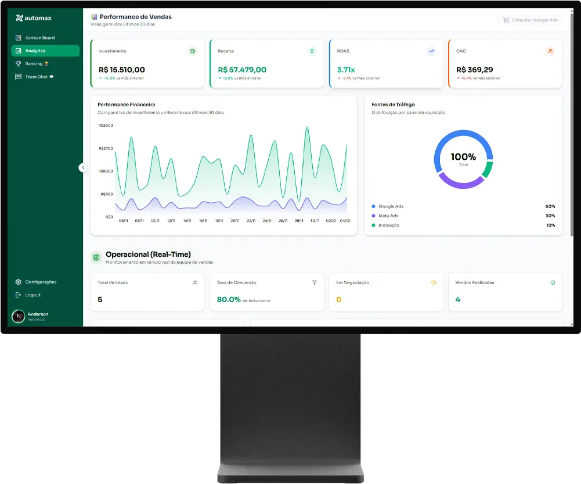This screenshot has width=581, height=484.
Task: Open Ranking from the trophy icon
Action: 19,64
